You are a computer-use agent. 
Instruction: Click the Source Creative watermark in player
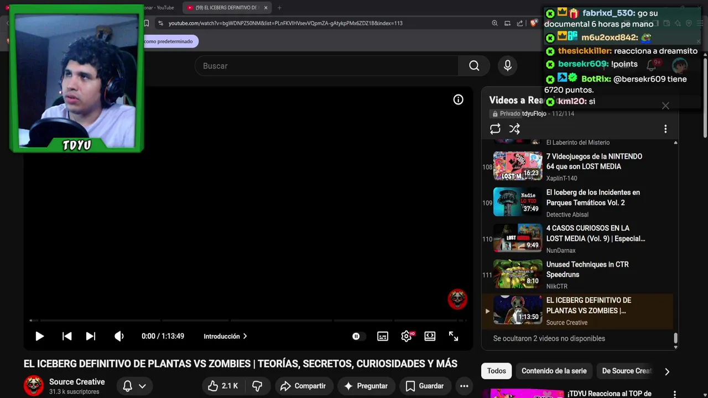click(x=457, y=299)
